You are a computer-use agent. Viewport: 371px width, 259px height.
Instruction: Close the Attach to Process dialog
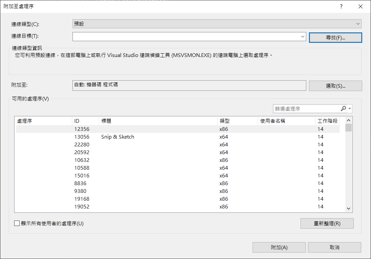point(361,6)
